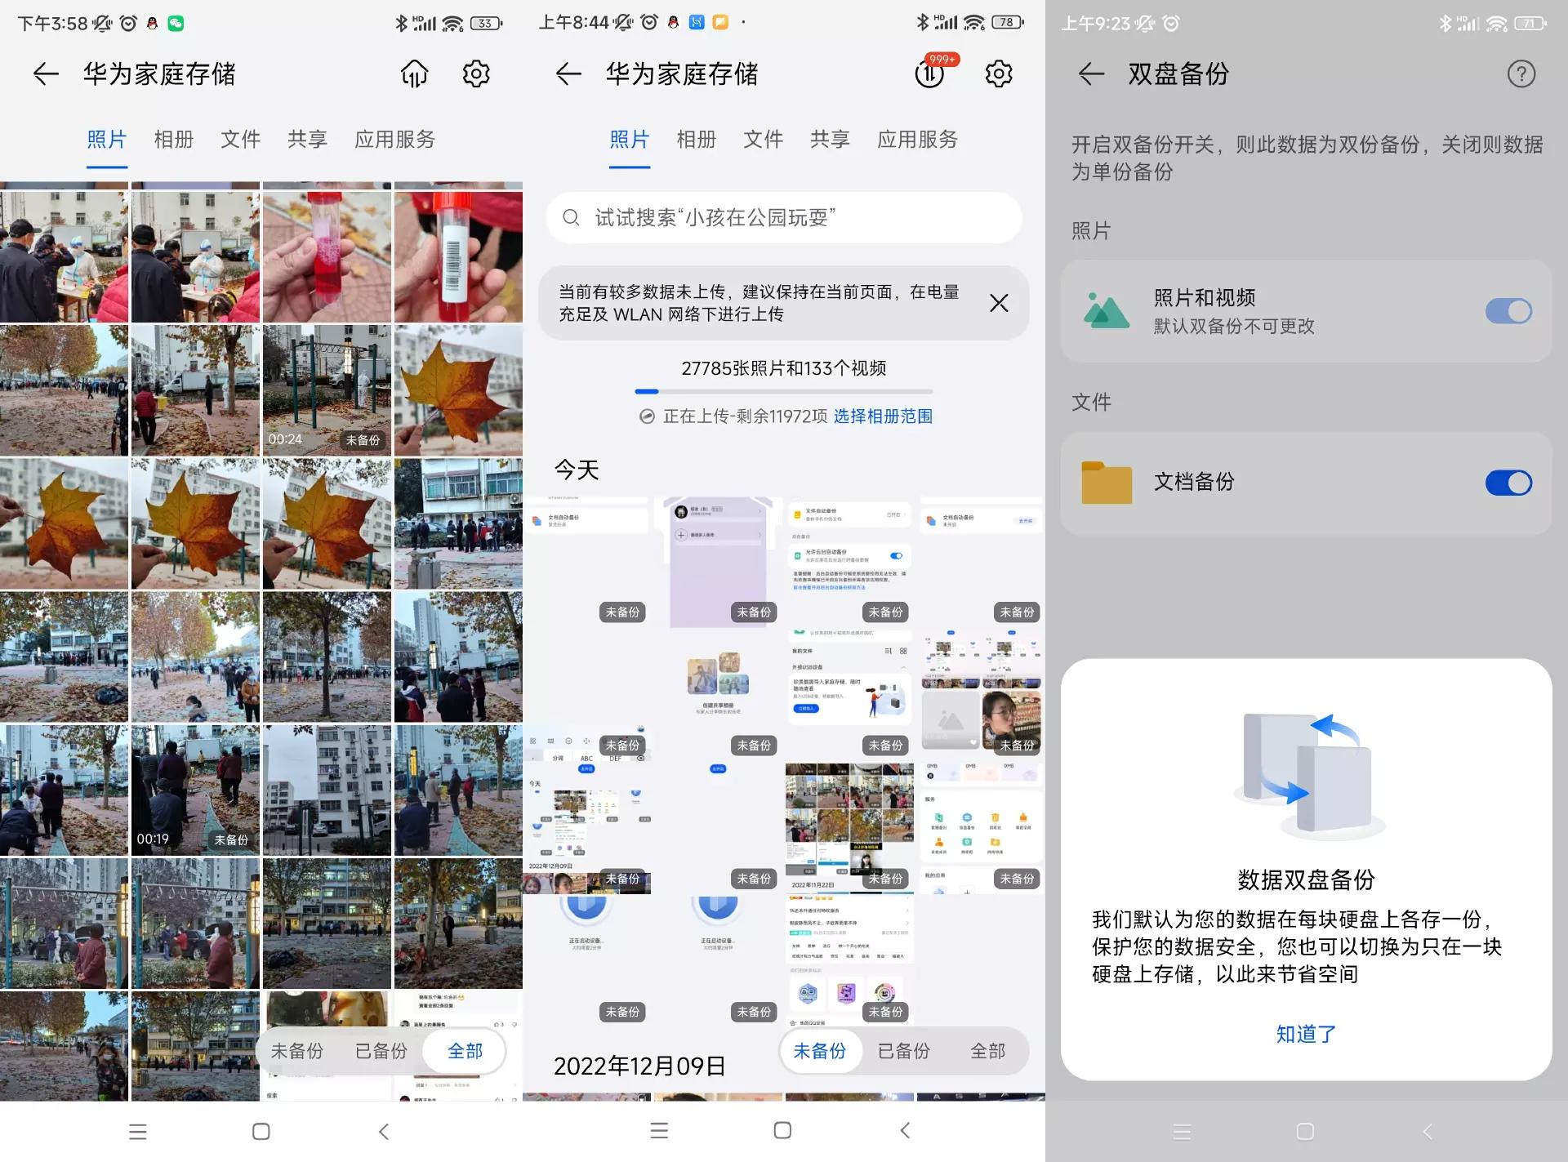Viewport: 1568px width, 1162px height.
Task: Select the 未备份 filter chip
Action: [x=820, y=1051]
